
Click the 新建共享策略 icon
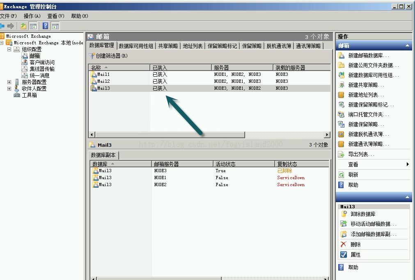pyautogui.click(x=342, y=85)
